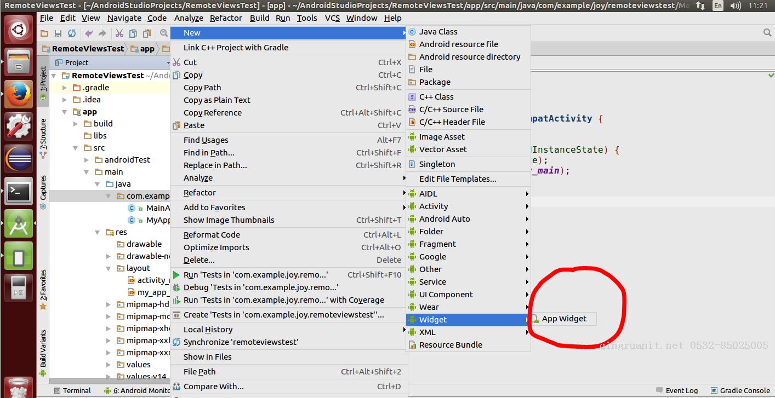Open the Terminal tool window
Image resolution: width=775 pixels, height=398 pixels.
click(x=72, y=390)
